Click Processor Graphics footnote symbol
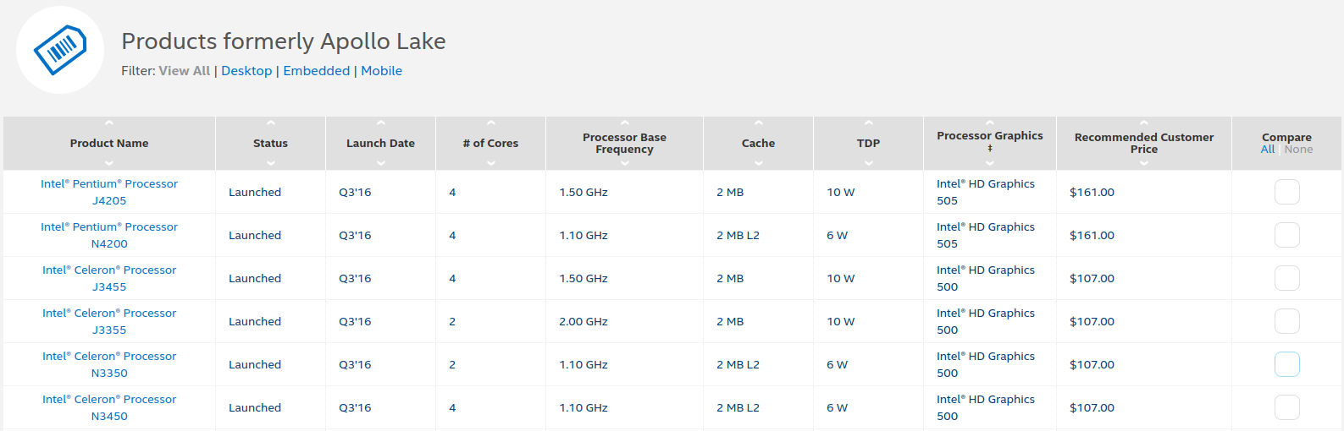The height and width of the screenshot is (431, 1344). (x=990, y=149)
